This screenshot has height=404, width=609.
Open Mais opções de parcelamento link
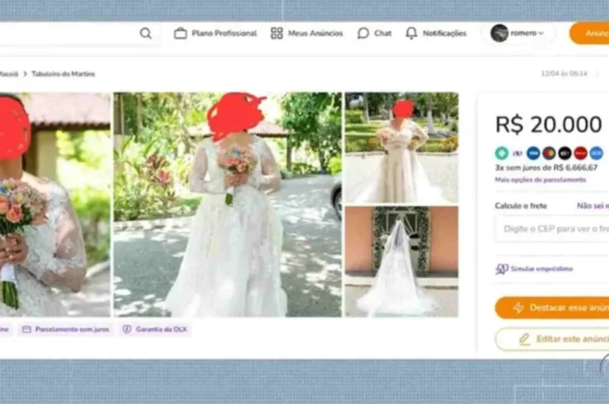[x=540, y=180]
